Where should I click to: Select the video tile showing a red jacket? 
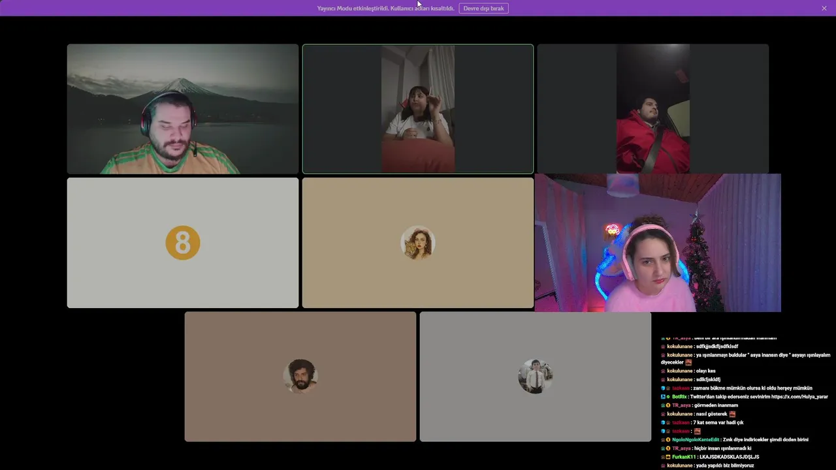coord(653,109)
